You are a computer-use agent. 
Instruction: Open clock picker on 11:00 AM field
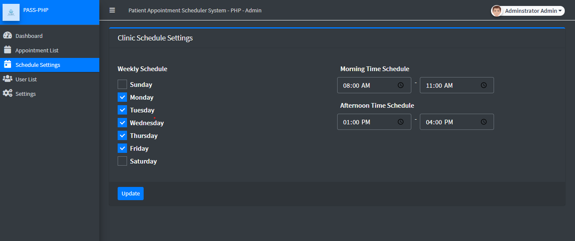[x=484, y=85]
